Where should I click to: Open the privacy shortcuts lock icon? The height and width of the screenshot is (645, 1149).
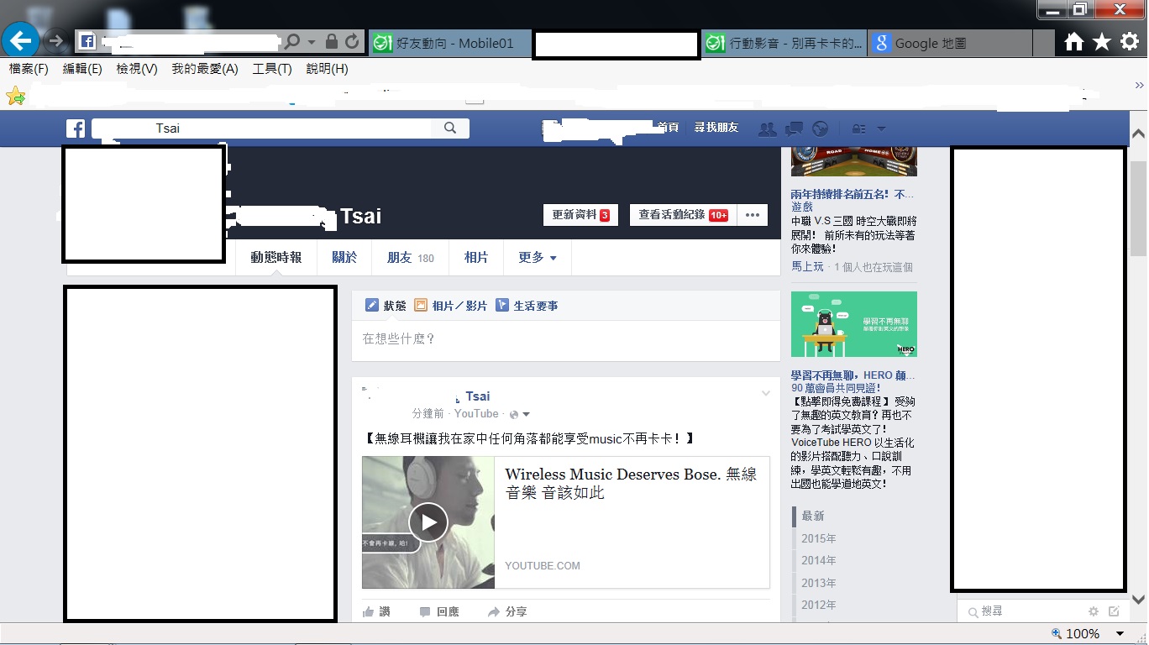(x=858, y=129)
